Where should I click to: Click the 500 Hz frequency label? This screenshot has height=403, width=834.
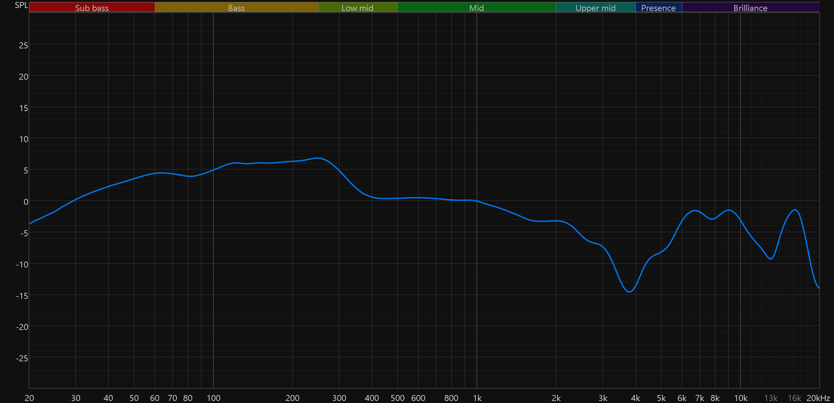click(x=398, y=398)
